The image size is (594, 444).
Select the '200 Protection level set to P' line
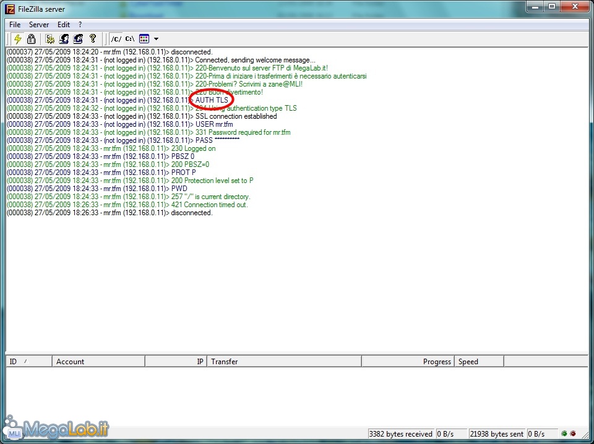tap(130, 181)
